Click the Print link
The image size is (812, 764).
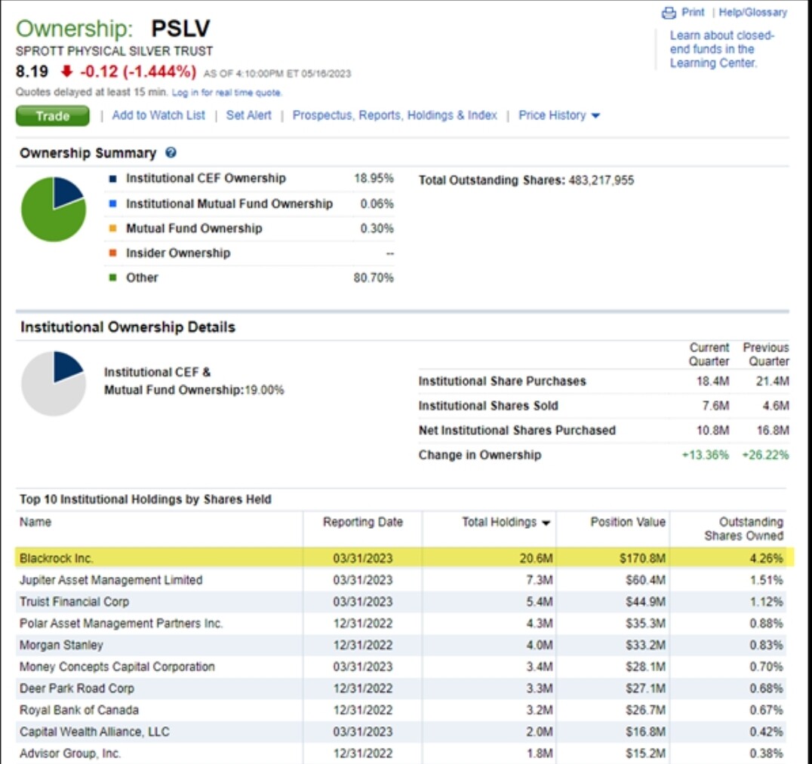693,12
